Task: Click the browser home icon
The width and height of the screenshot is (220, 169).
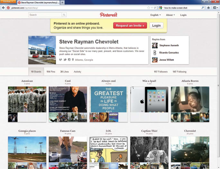Action: [208, 7]
